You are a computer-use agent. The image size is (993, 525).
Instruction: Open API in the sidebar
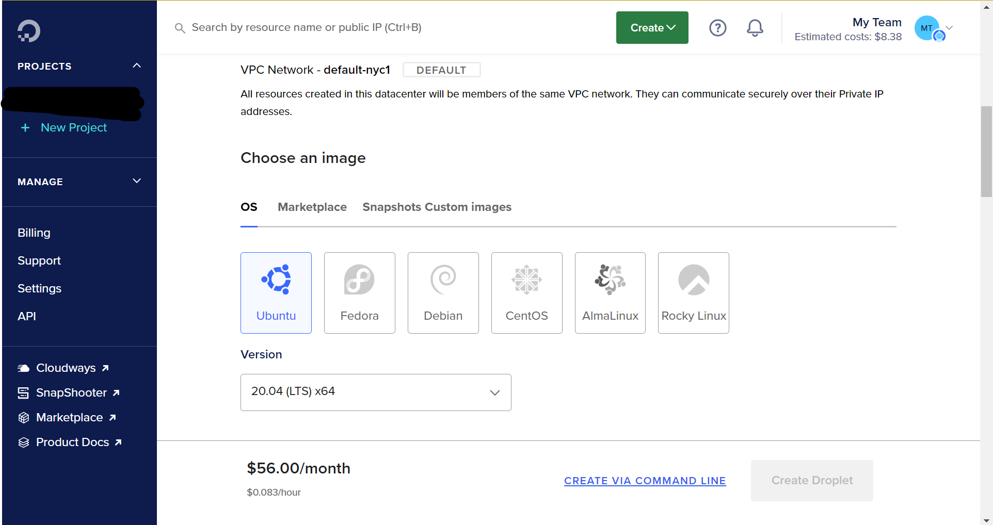tap(27, 317)
